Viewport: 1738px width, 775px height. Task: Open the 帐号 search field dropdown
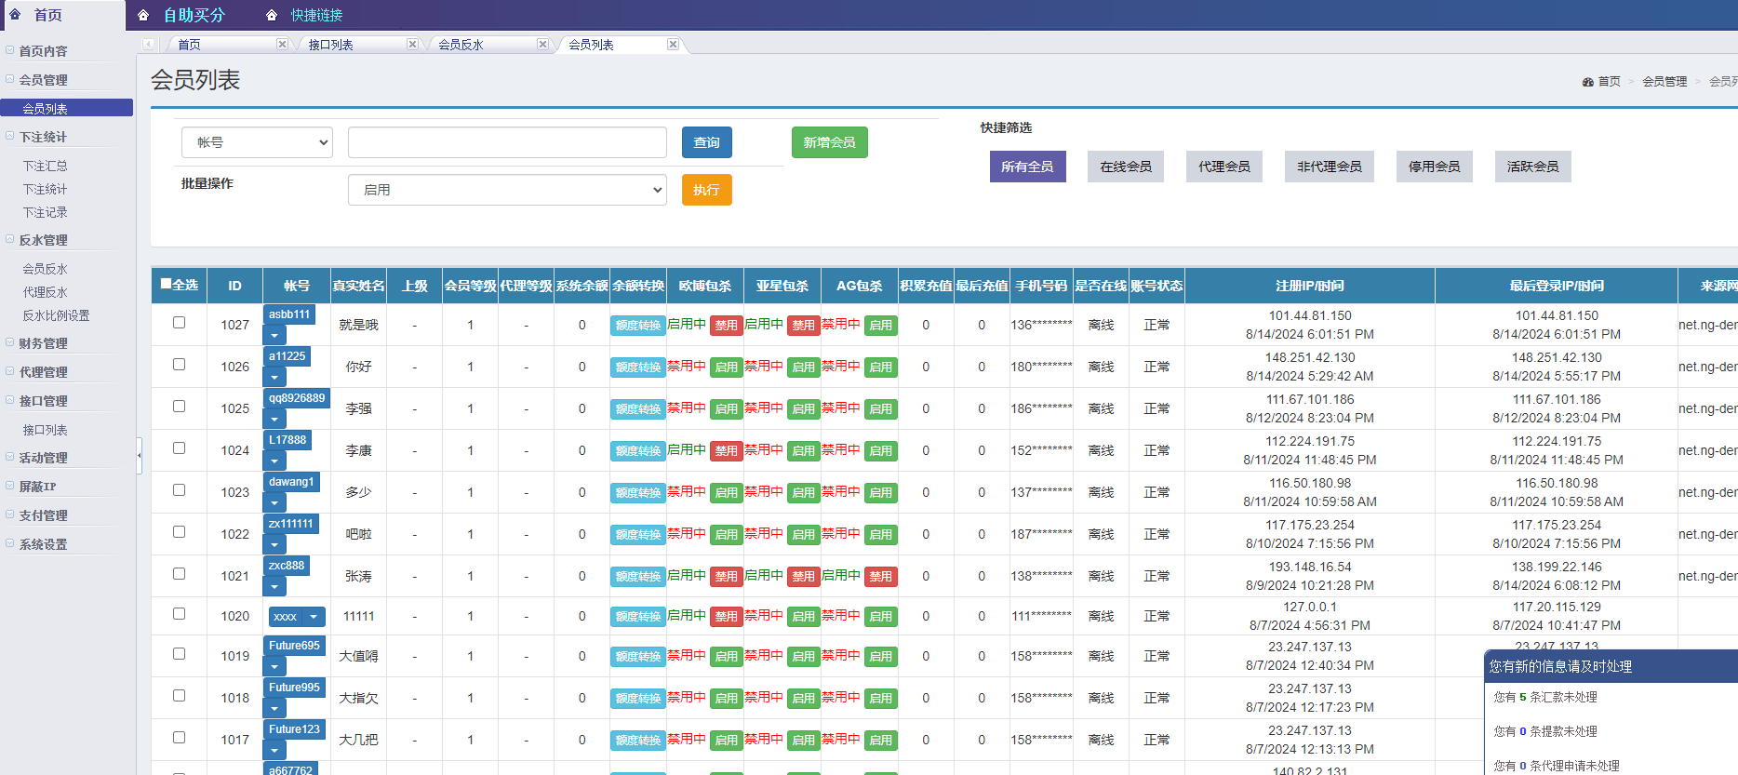pyautogui.click(x=257, y=142)
